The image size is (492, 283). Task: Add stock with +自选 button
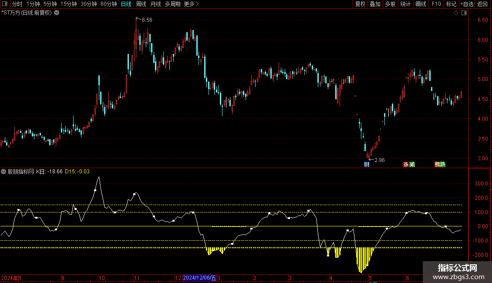coord(467,4)
